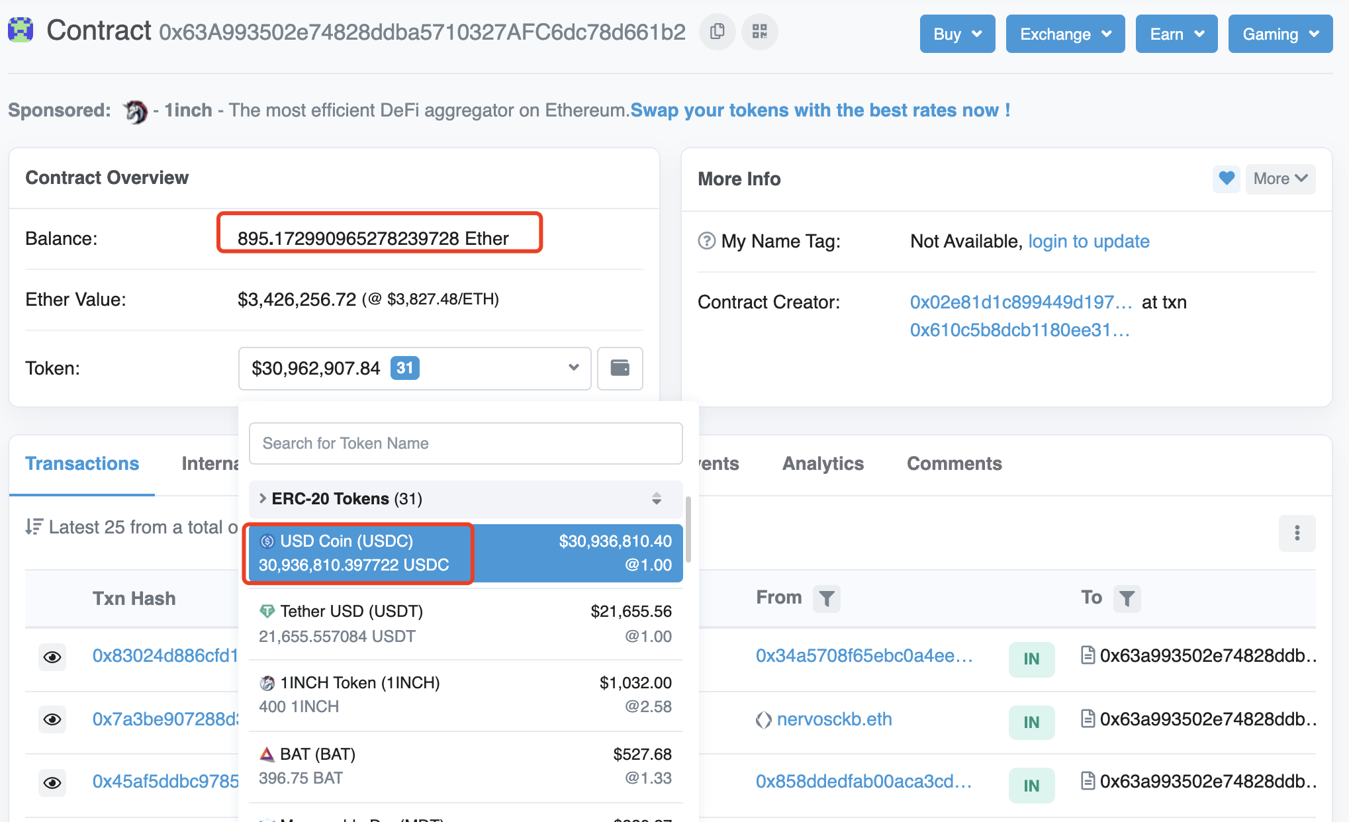The width and height of the screenshot is (1349, 822).
Task: Filter transactions by From address
Action: click(826, 598)
